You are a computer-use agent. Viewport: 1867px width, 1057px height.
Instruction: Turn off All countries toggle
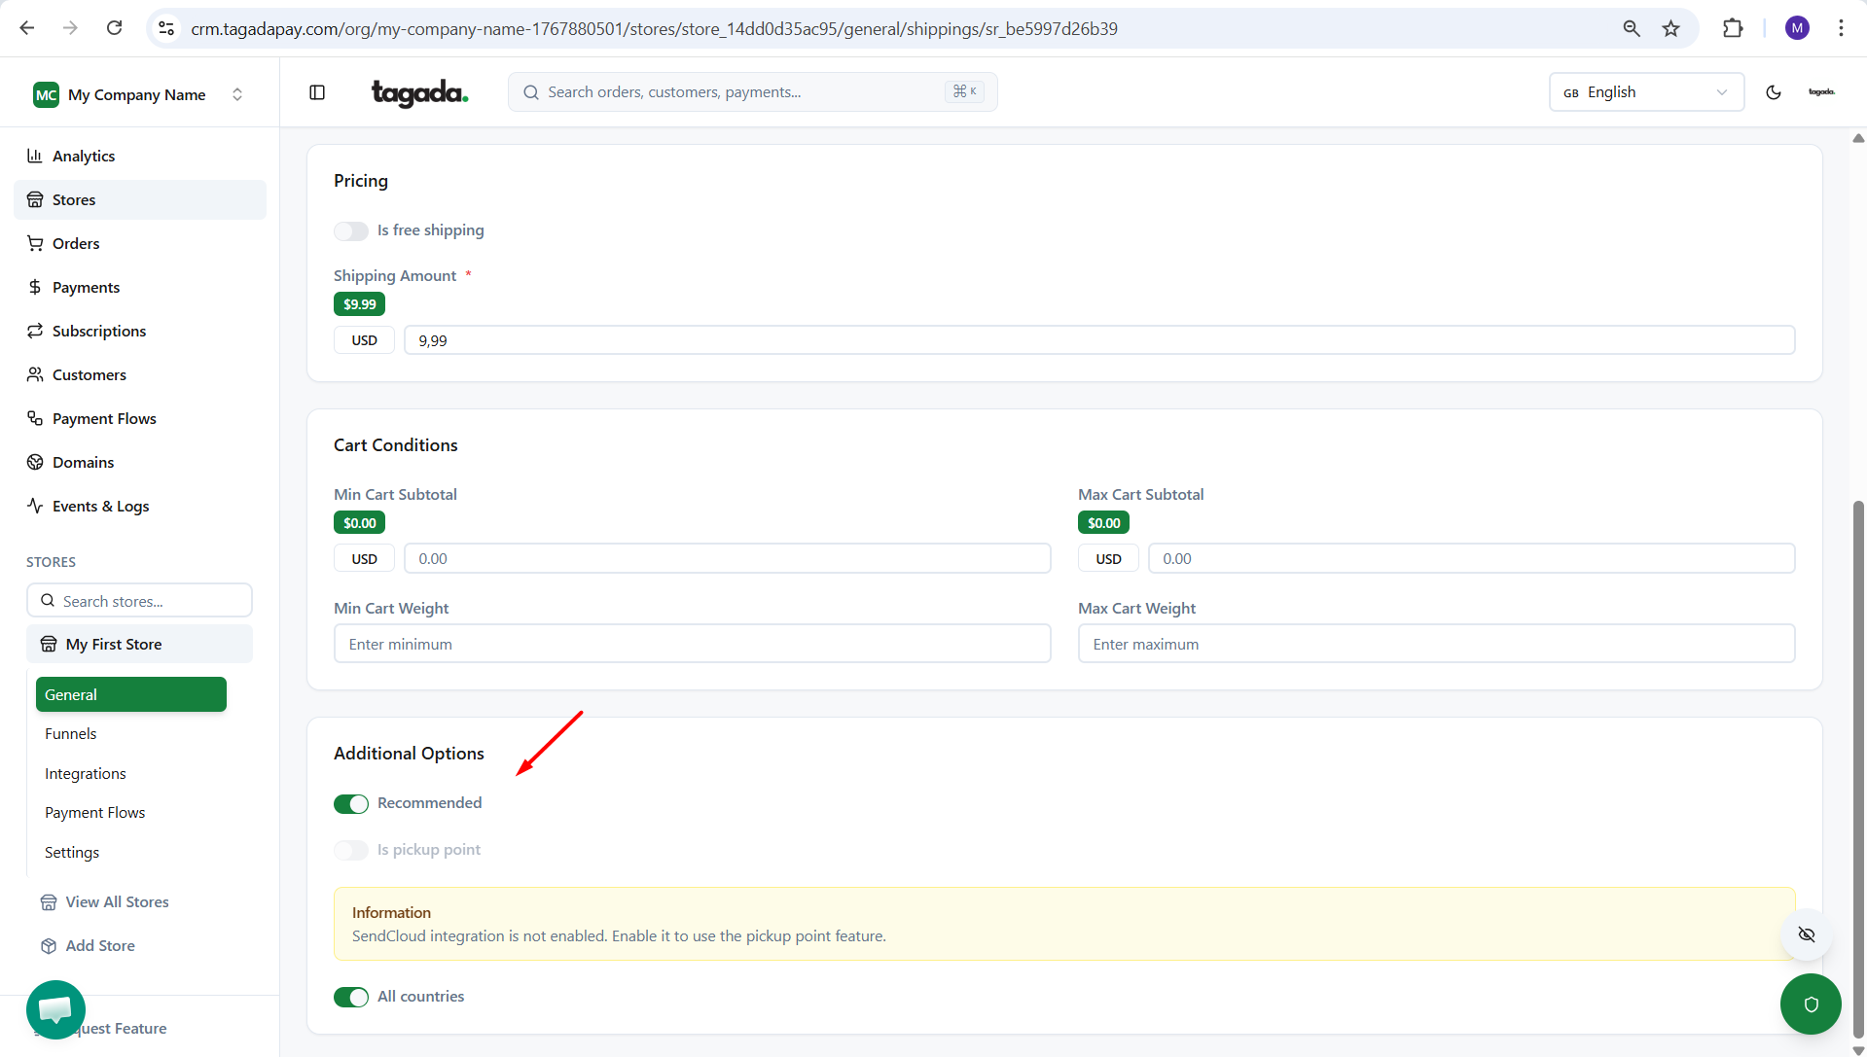[x=351, y=998]
